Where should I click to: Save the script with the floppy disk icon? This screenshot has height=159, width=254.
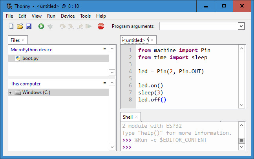click(x=28, y=26)
